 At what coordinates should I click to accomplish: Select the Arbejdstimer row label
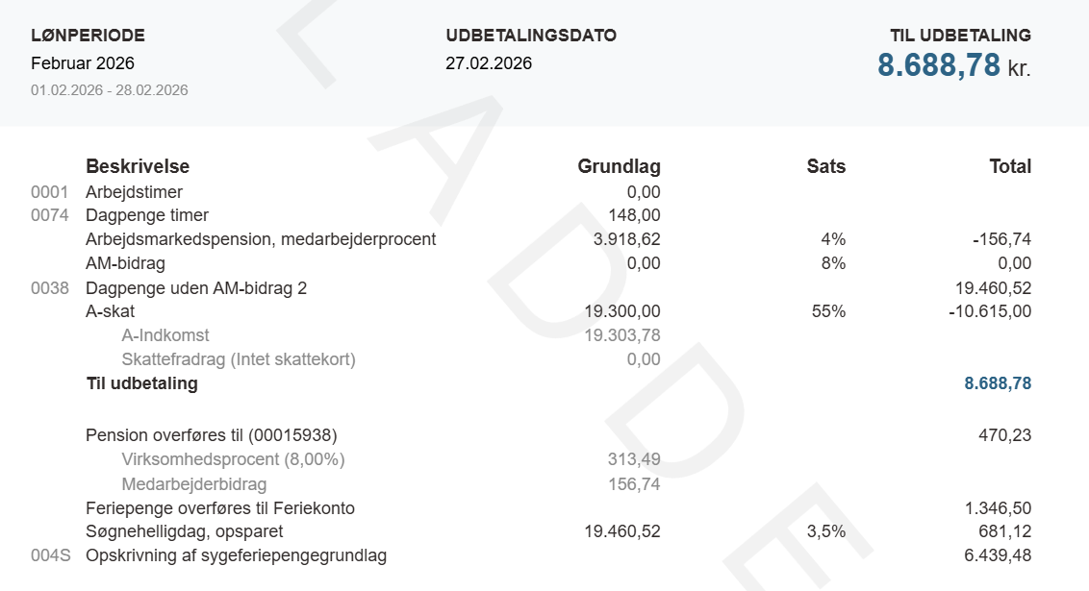click(x=134, y=192)
